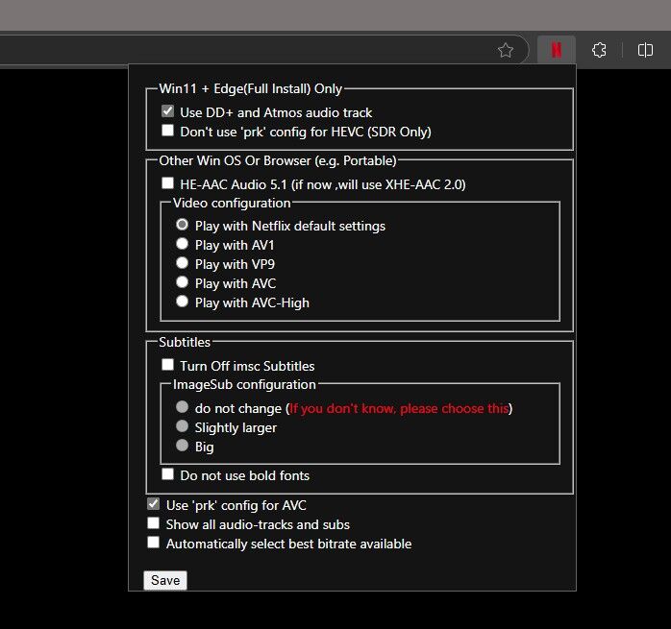Click the Save button

[165, 580]
